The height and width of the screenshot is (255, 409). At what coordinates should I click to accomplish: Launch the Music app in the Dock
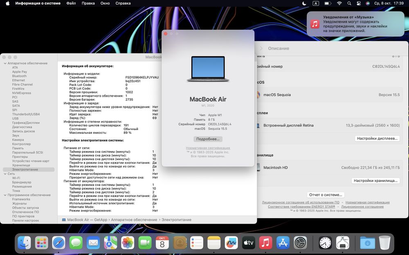pos(265,243)
